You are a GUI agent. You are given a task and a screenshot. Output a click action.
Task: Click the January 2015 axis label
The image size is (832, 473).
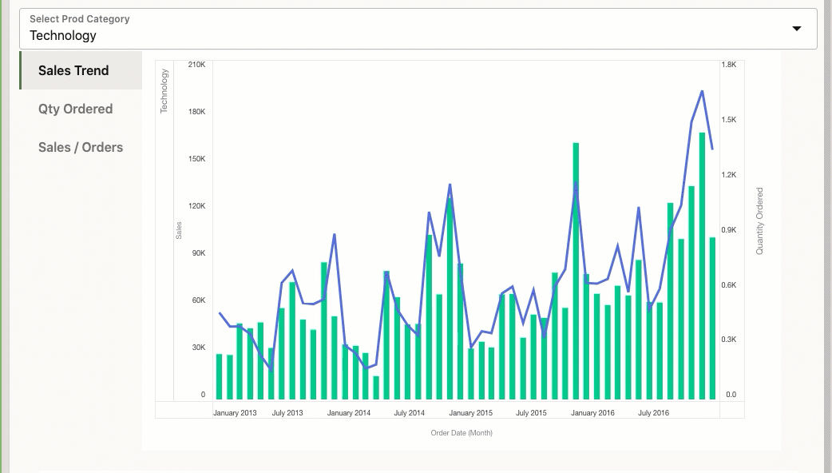pos(470,412)
